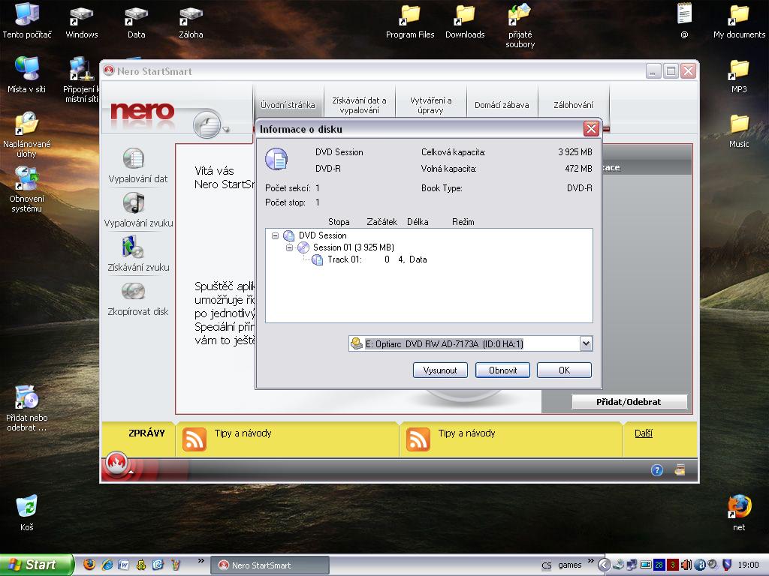Collapse the Session 01 tree node
Image resolution: width=769 pixels, height=576 pixels.
(x=289, y=247)
